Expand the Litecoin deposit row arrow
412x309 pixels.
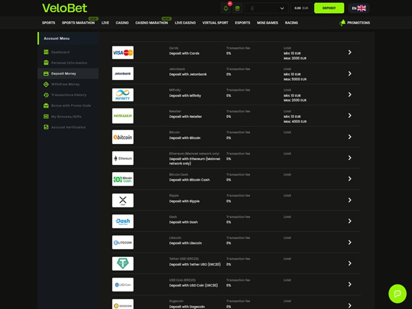pos(350,242)
